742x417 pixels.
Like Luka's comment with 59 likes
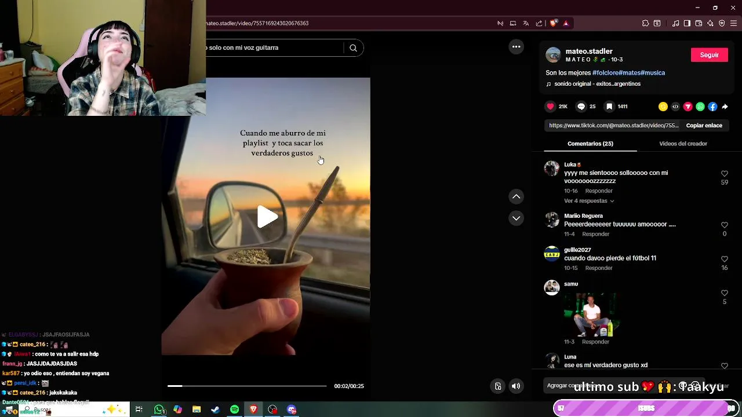point(724,174)
